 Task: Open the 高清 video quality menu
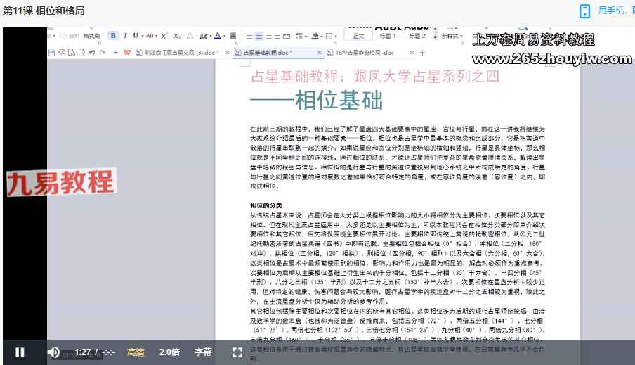pyautogui.click(x=136, y=352)
